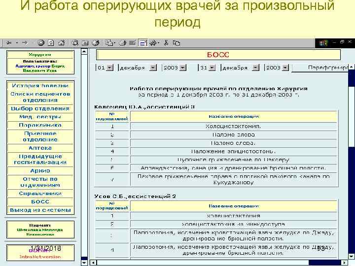Screen dimensions: 355x266
Task: Click the Stop loading icon
Action: [41, 43]
